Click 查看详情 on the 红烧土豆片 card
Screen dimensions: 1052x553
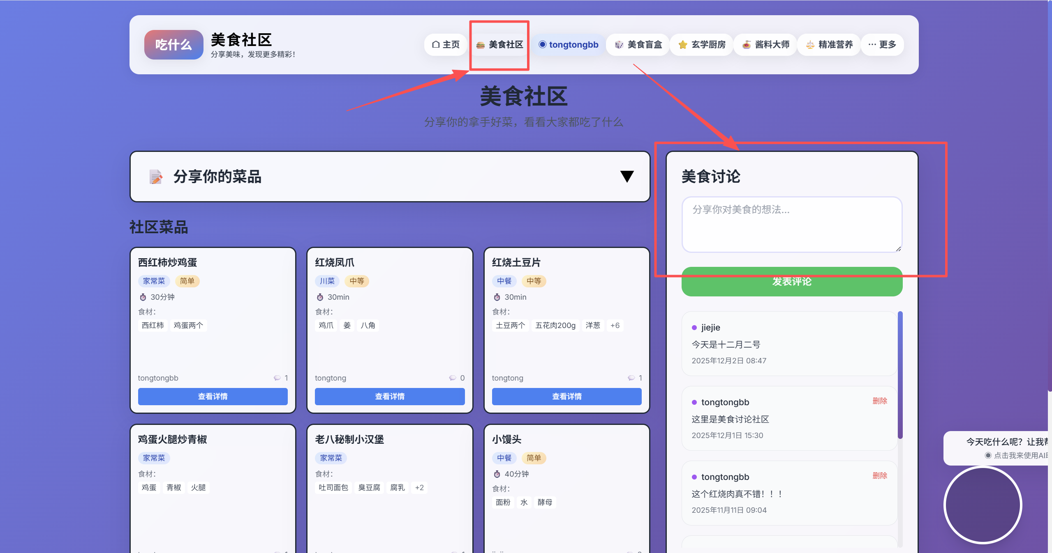(566, 397)
